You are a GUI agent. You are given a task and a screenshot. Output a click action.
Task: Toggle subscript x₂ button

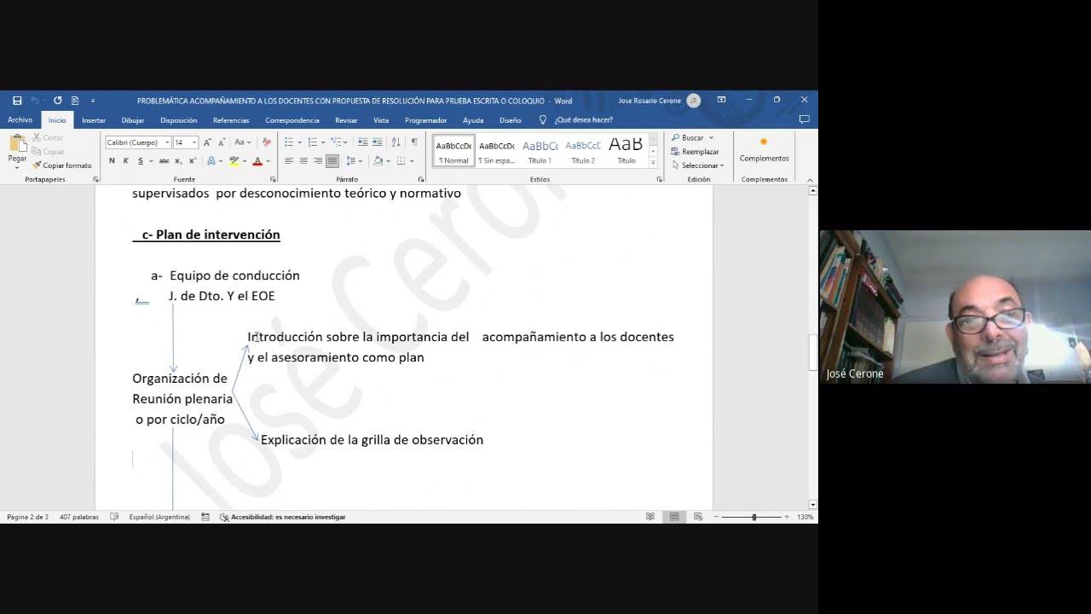point(178,161)
